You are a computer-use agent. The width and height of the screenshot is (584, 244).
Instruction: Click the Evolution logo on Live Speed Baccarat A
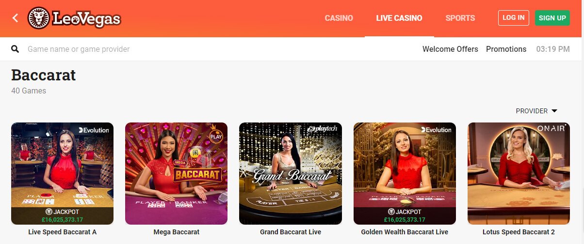pyautogui.click(x=94, y=130)
